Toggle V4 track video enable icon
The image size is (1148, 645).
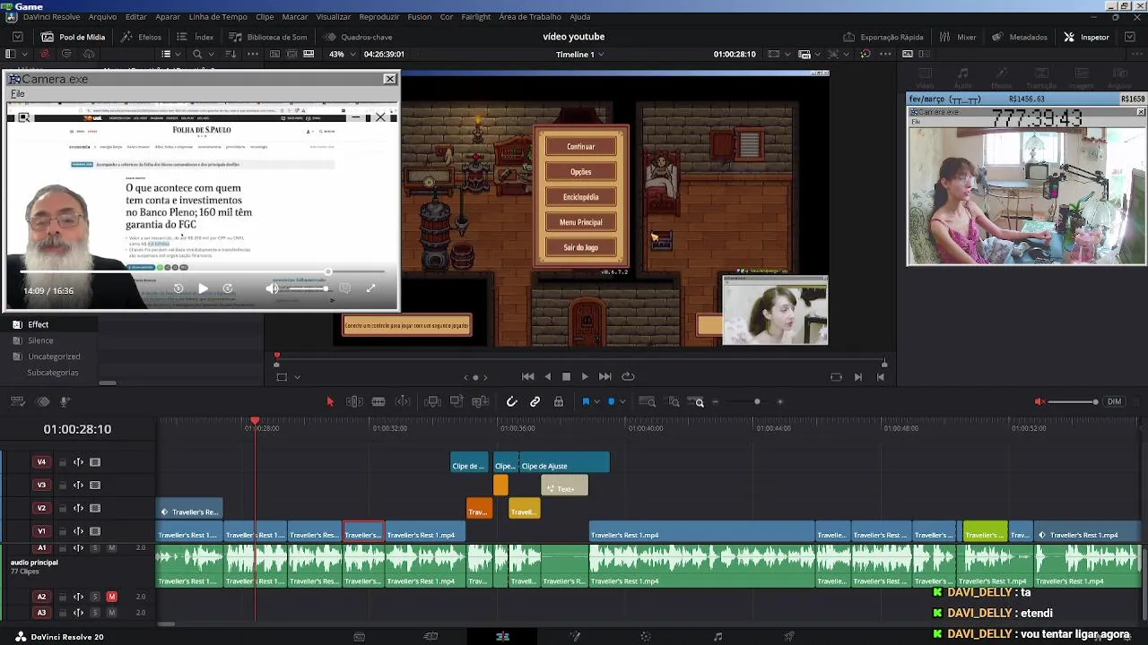[x=95, y=462]
